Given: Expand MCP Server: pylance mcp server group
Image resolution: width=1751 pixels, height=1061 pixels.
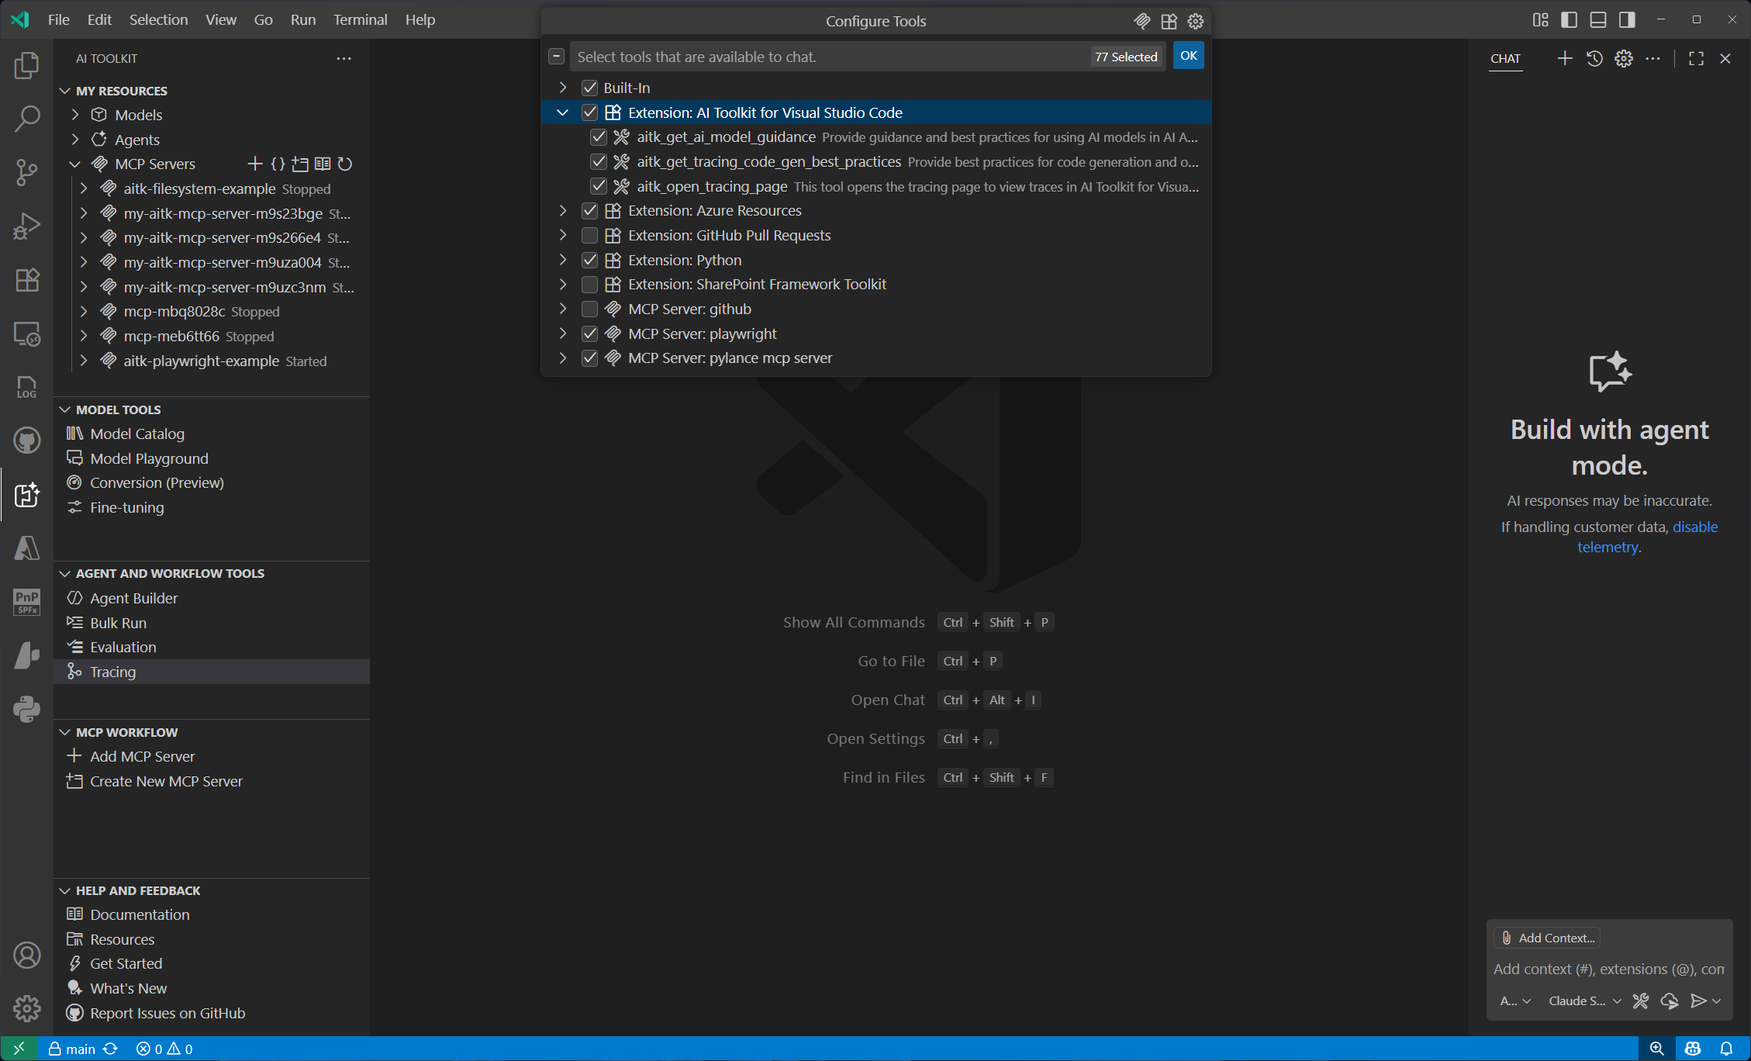Looking at the screenshot, I should point(563,358).
